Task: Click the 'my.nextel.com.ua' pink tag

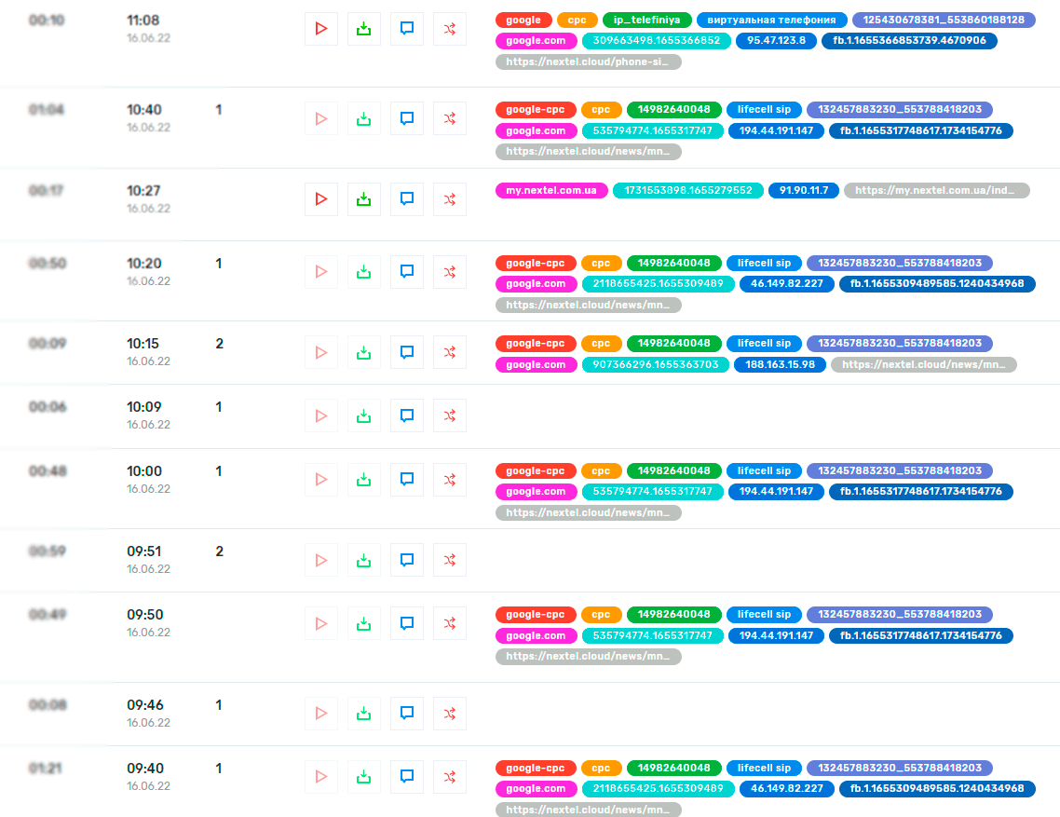Action: coord(551,191)
